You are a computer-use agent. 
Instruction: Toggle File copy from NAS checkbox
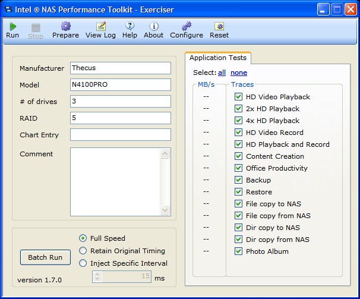click(x=238, y=216)
